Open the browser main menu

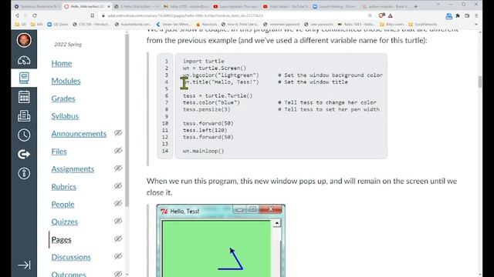476,15
